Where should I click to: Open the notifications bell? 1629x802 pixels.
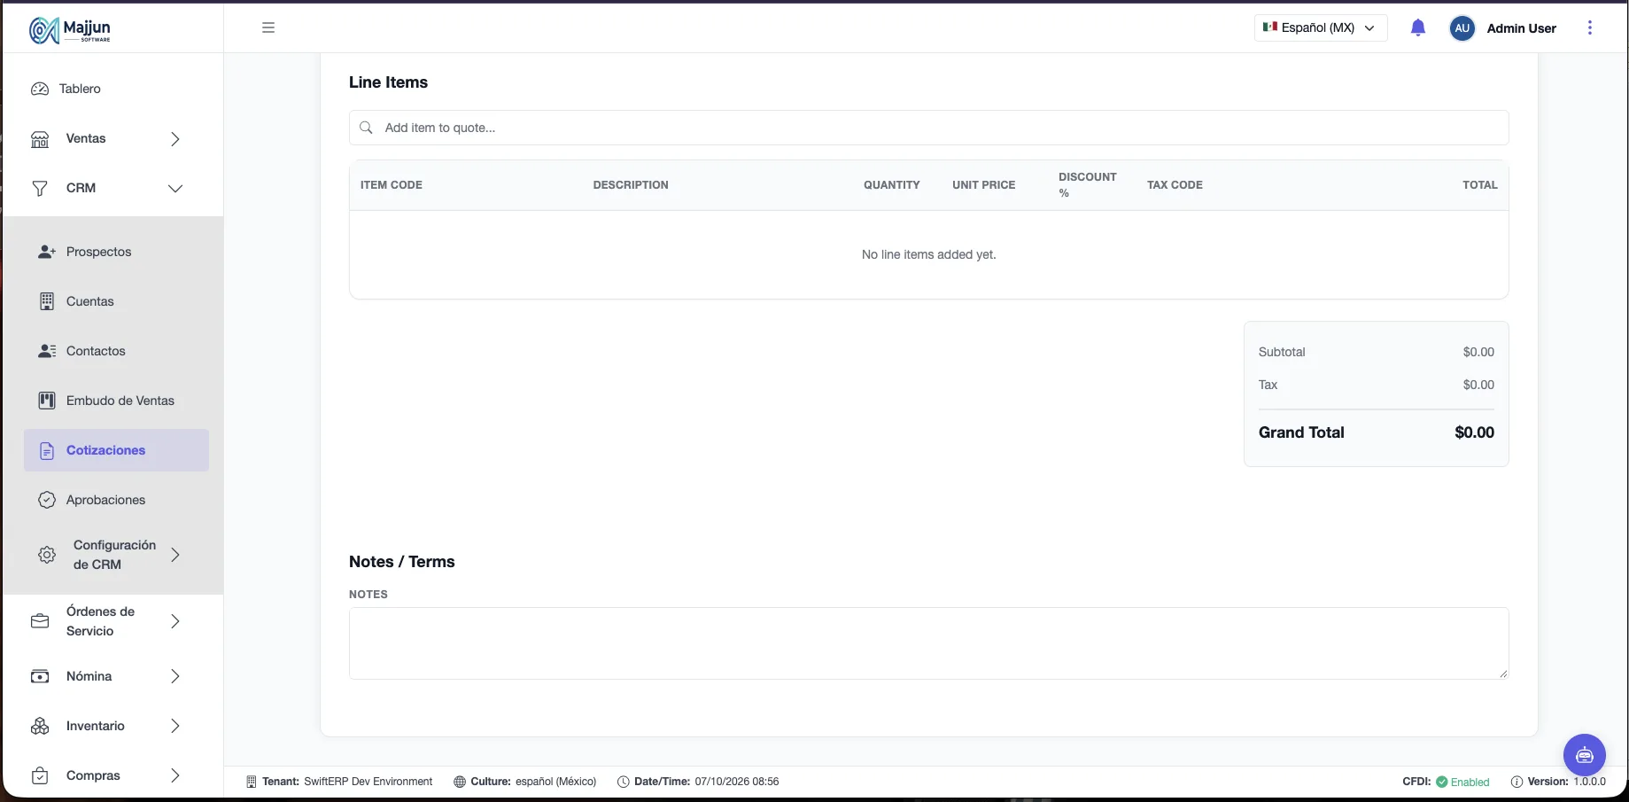(1417, 27)
